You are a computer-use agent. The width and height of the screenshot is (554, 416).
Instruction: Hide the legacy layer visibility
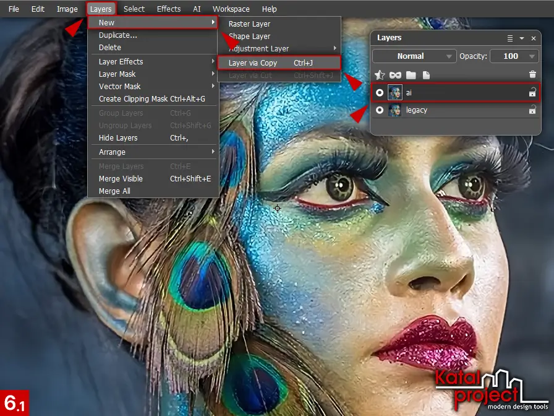(x=380, y=110)
